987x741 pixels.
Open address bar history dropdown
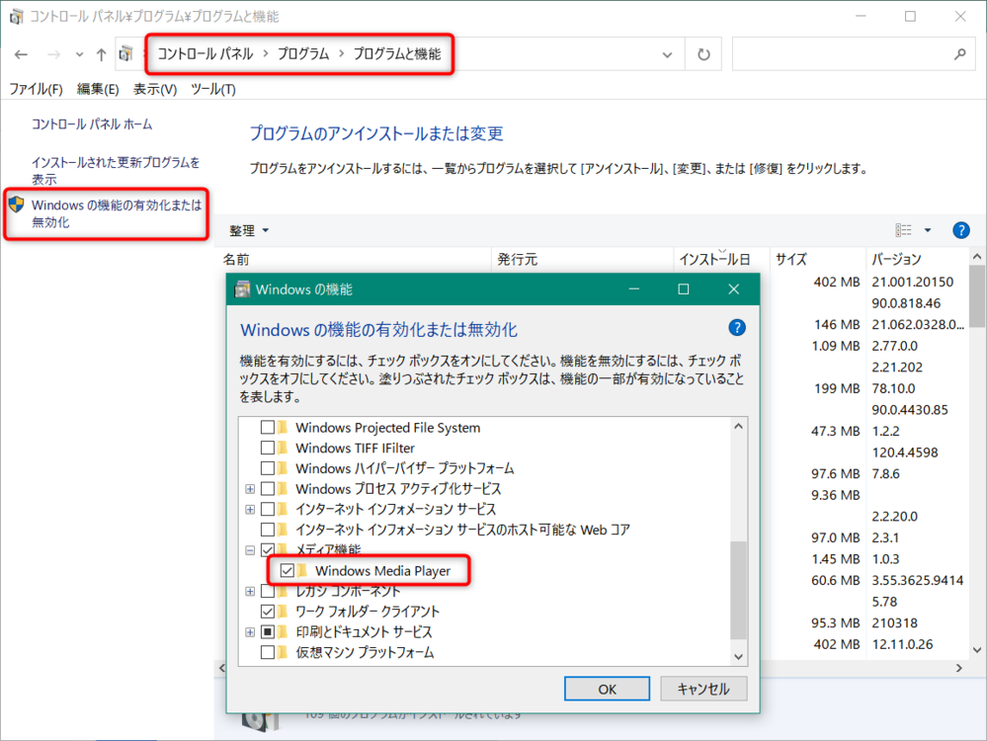coord(667,54)
